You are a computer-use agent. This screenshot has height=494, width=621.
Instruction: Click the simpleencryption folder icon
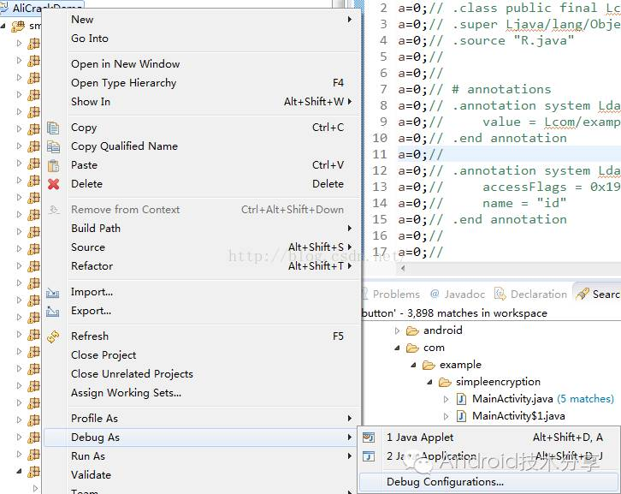tap(445, 382)
